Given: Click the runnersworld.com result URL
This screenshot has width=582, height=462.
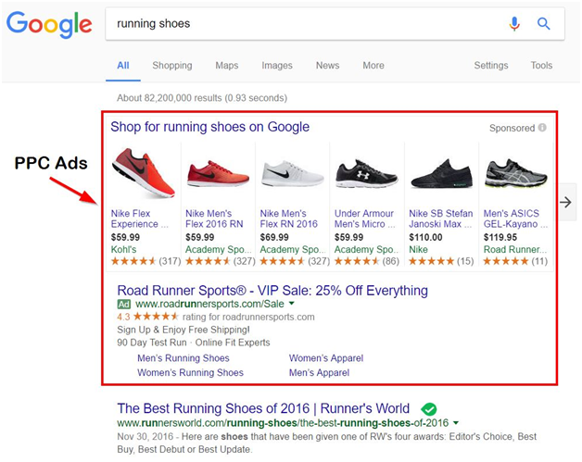Looking at the screenshot, I should (283, 423).
